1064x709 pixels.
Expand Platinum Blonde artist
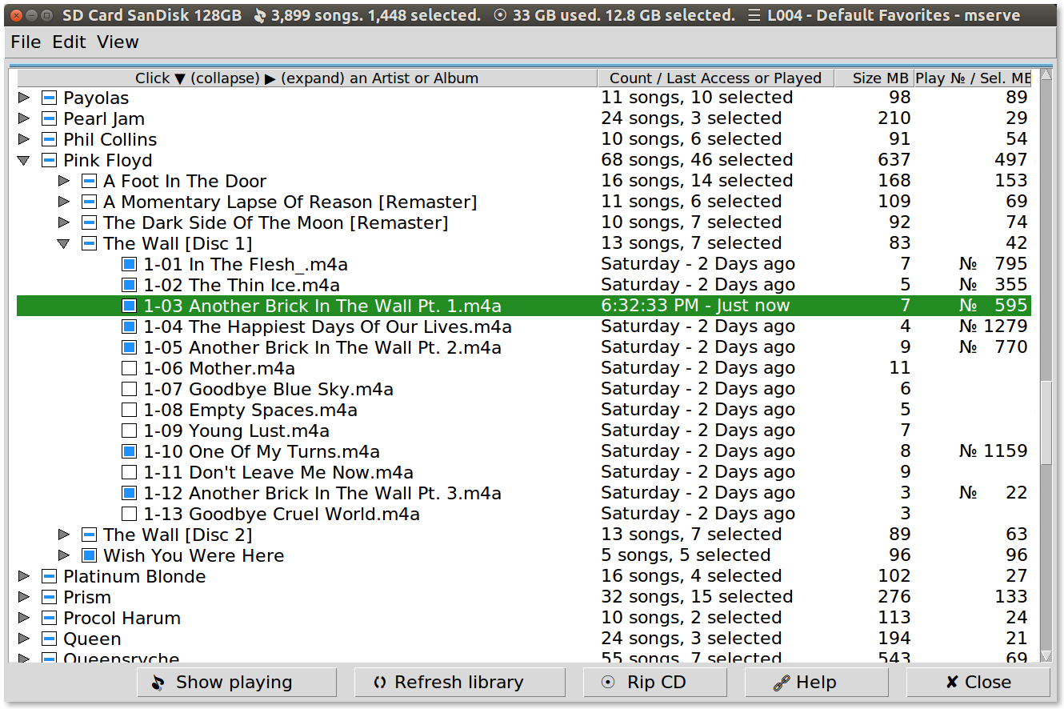24,576
